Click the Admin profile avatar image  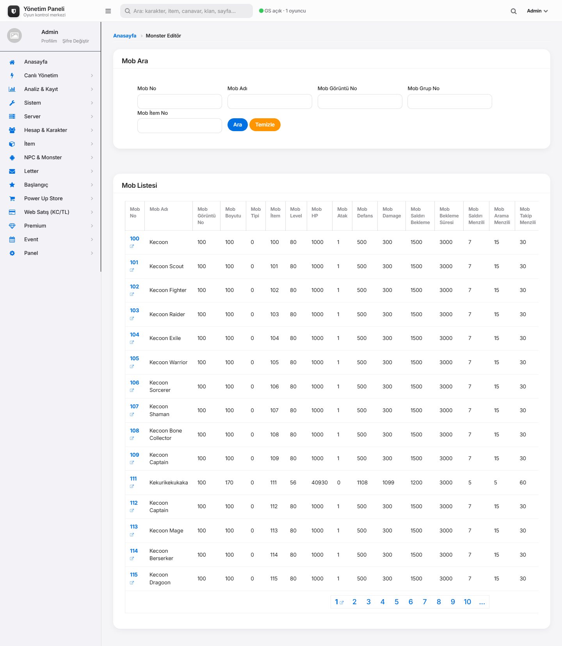point(14,36)
